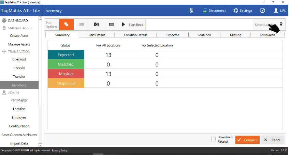Viewport: 290px width, 155px height.
Task: Open the gauge icon in header
Action: coord(262,11)
